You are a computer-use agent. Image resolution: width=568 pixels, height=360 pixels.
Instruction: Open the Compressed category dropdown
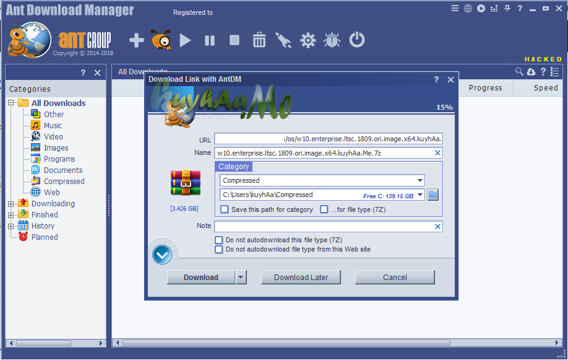[420, 180]
